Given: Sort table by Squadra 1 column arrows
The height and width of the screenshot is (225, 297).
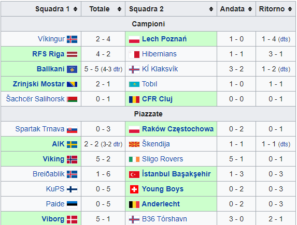Looking at the screenshot, I should [x=75, y=9].
